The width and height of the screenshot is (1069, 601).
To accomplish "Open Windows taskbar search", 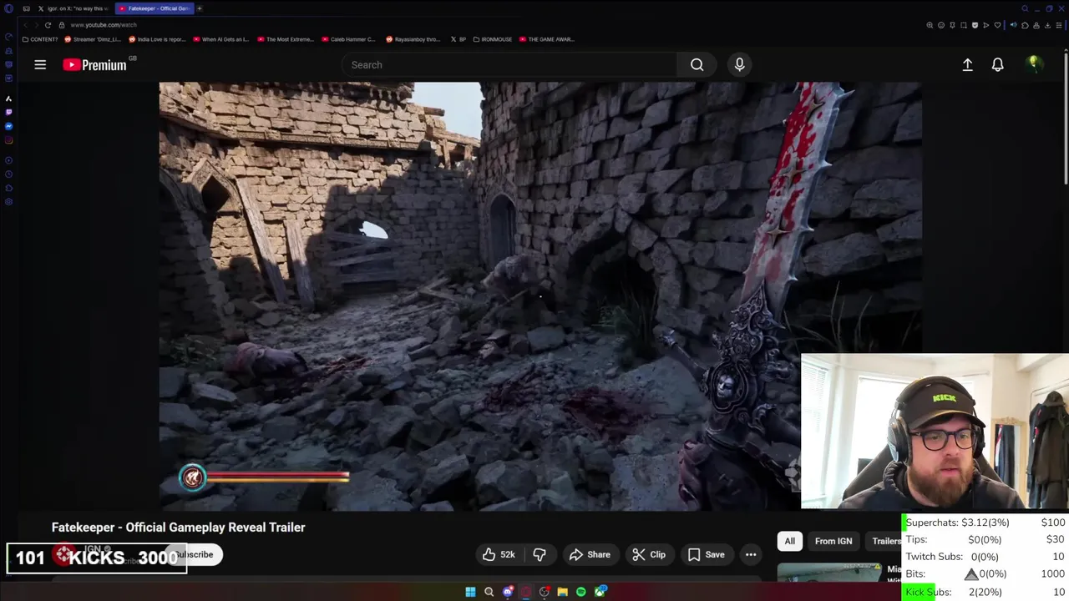I will point(489,592).
